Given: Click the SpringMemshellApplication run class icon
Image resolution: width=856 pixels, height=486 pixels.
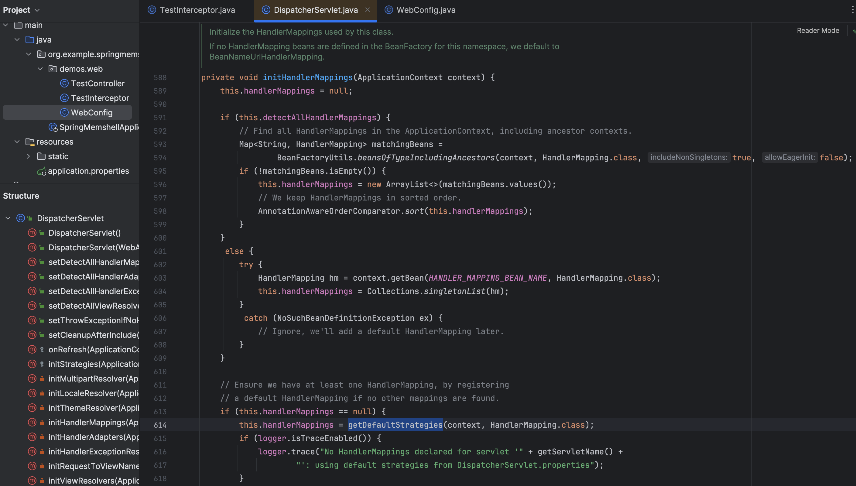Looking at the screenshot, I should (53, 127).
